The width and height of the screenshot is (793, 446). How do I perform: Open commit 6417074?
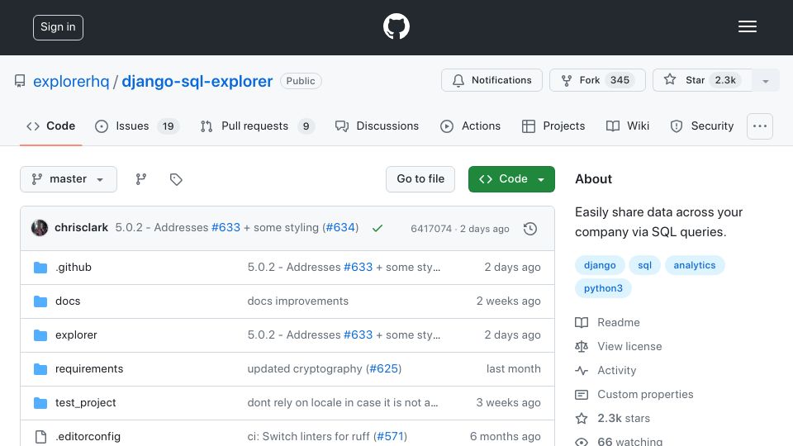point(431,229)
